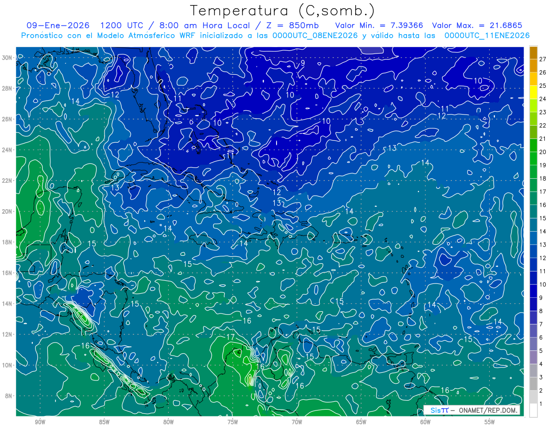555x428 pixels.
Task: Select the initialization stamp "0000UTC_08ENE2026"
Action: [x=314, y=36]
